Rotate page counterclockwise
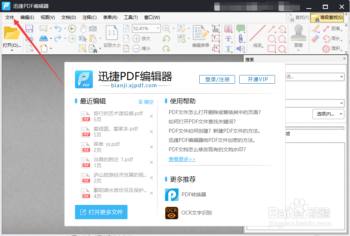 pyautogui.click(x=166, y=39)
